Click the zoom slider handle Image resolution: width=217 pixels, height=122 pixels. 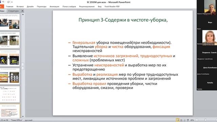click(205, 120)
